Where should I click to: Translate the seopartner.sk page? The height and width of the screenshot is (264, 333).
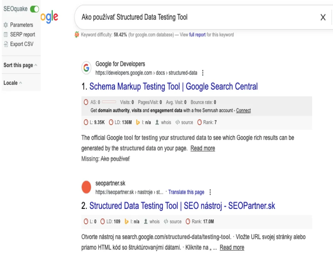pyautogui.click(x=186, y=192)
